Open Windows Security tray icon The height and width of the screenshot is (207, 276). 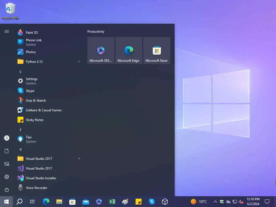222,202
